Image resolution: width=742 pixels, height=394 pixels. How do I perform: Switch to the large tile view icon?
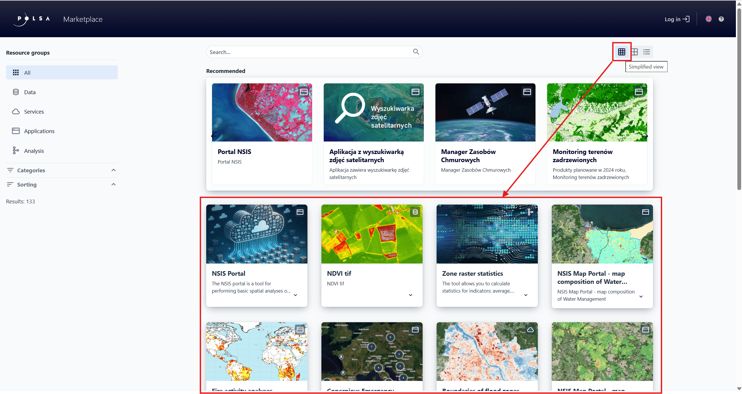coord(634,52)
